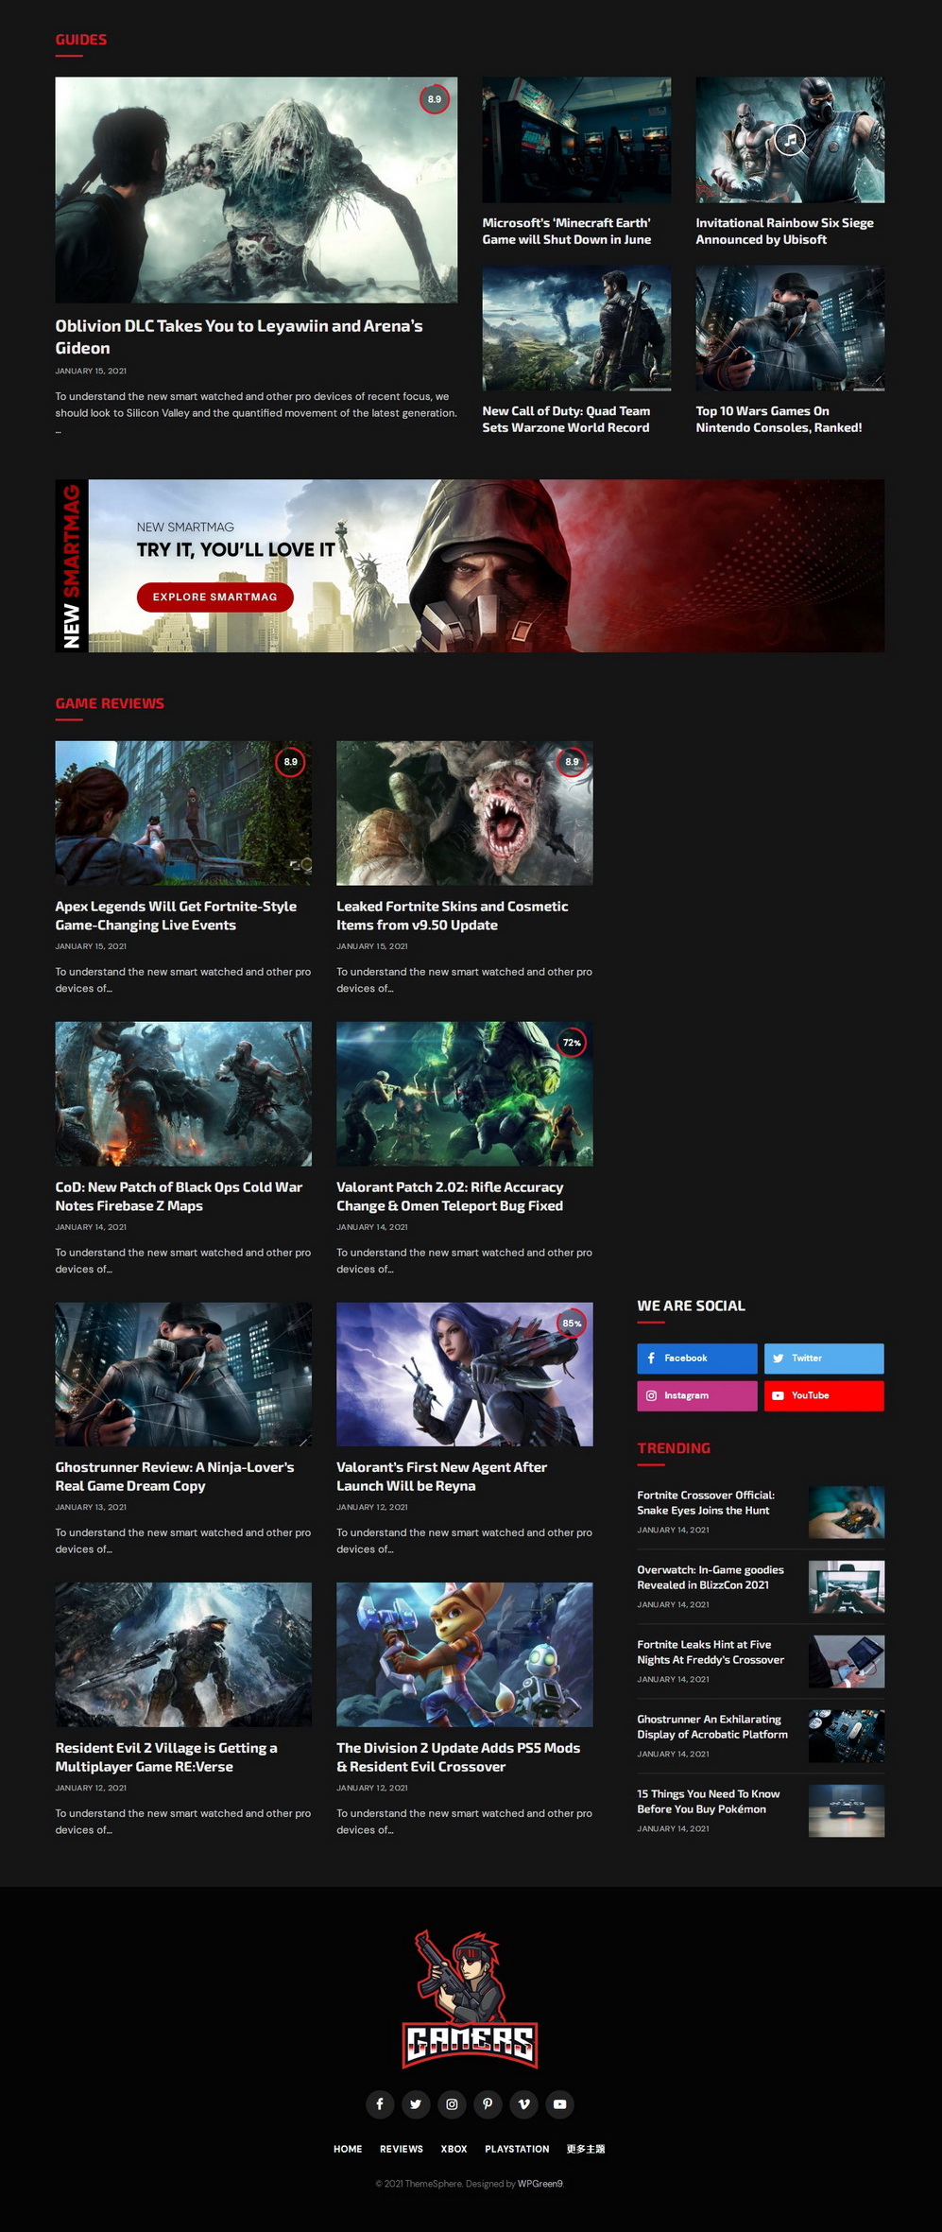Open the Instagram sidebar button
Image resolution: width=942 pixels, height=2232 pixels.
click(696, 1395)
